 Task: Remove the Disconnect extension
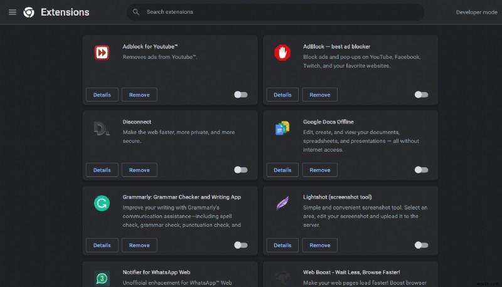(139, 170)
